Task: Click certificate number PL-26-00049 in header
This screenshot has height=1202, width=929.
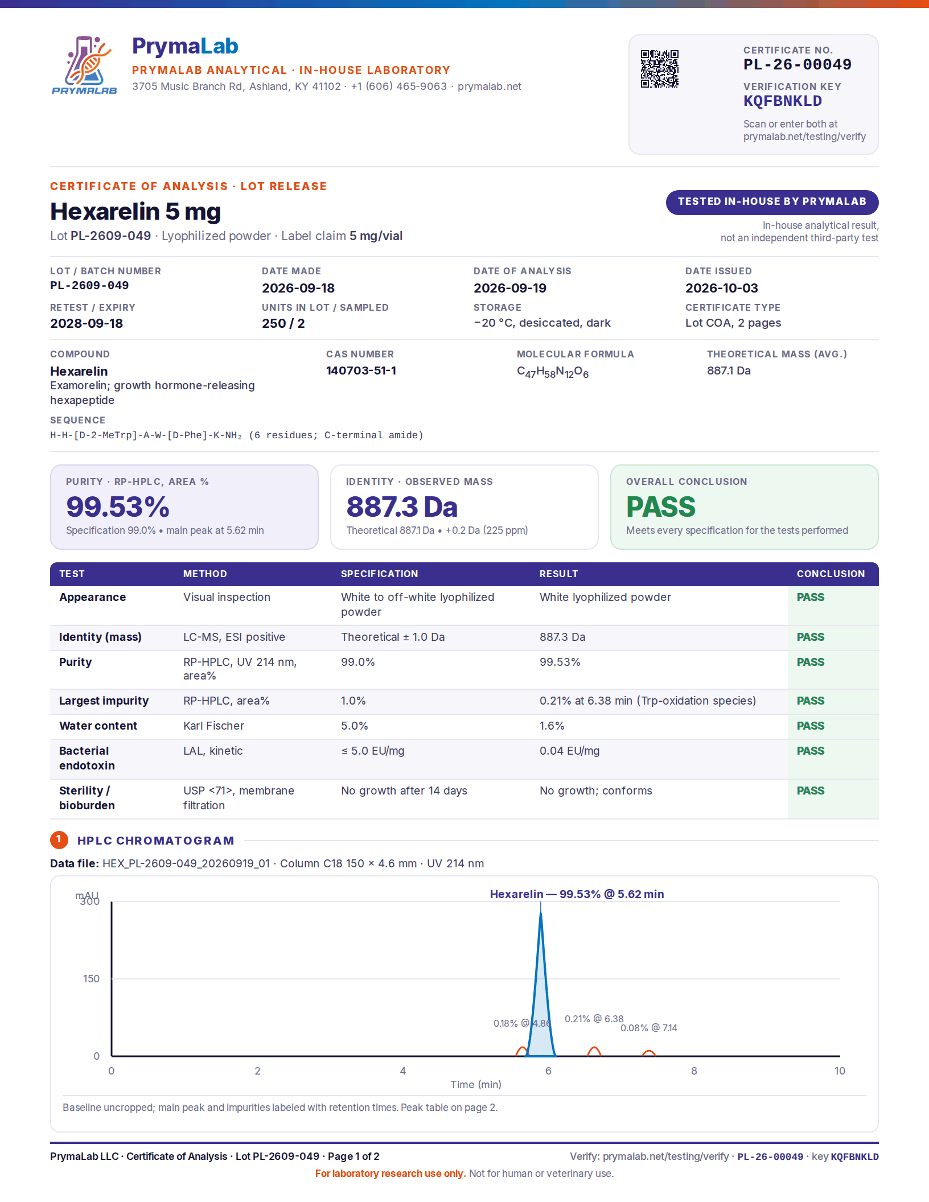Action: coord(798,64)
